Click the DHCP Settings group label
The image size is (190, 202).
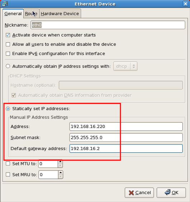point(25,76)
